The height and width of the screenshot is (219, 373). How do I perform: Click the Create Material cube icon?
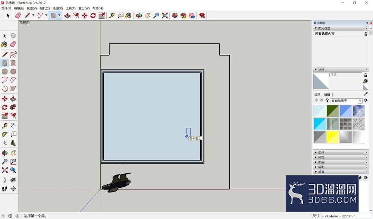366,81
